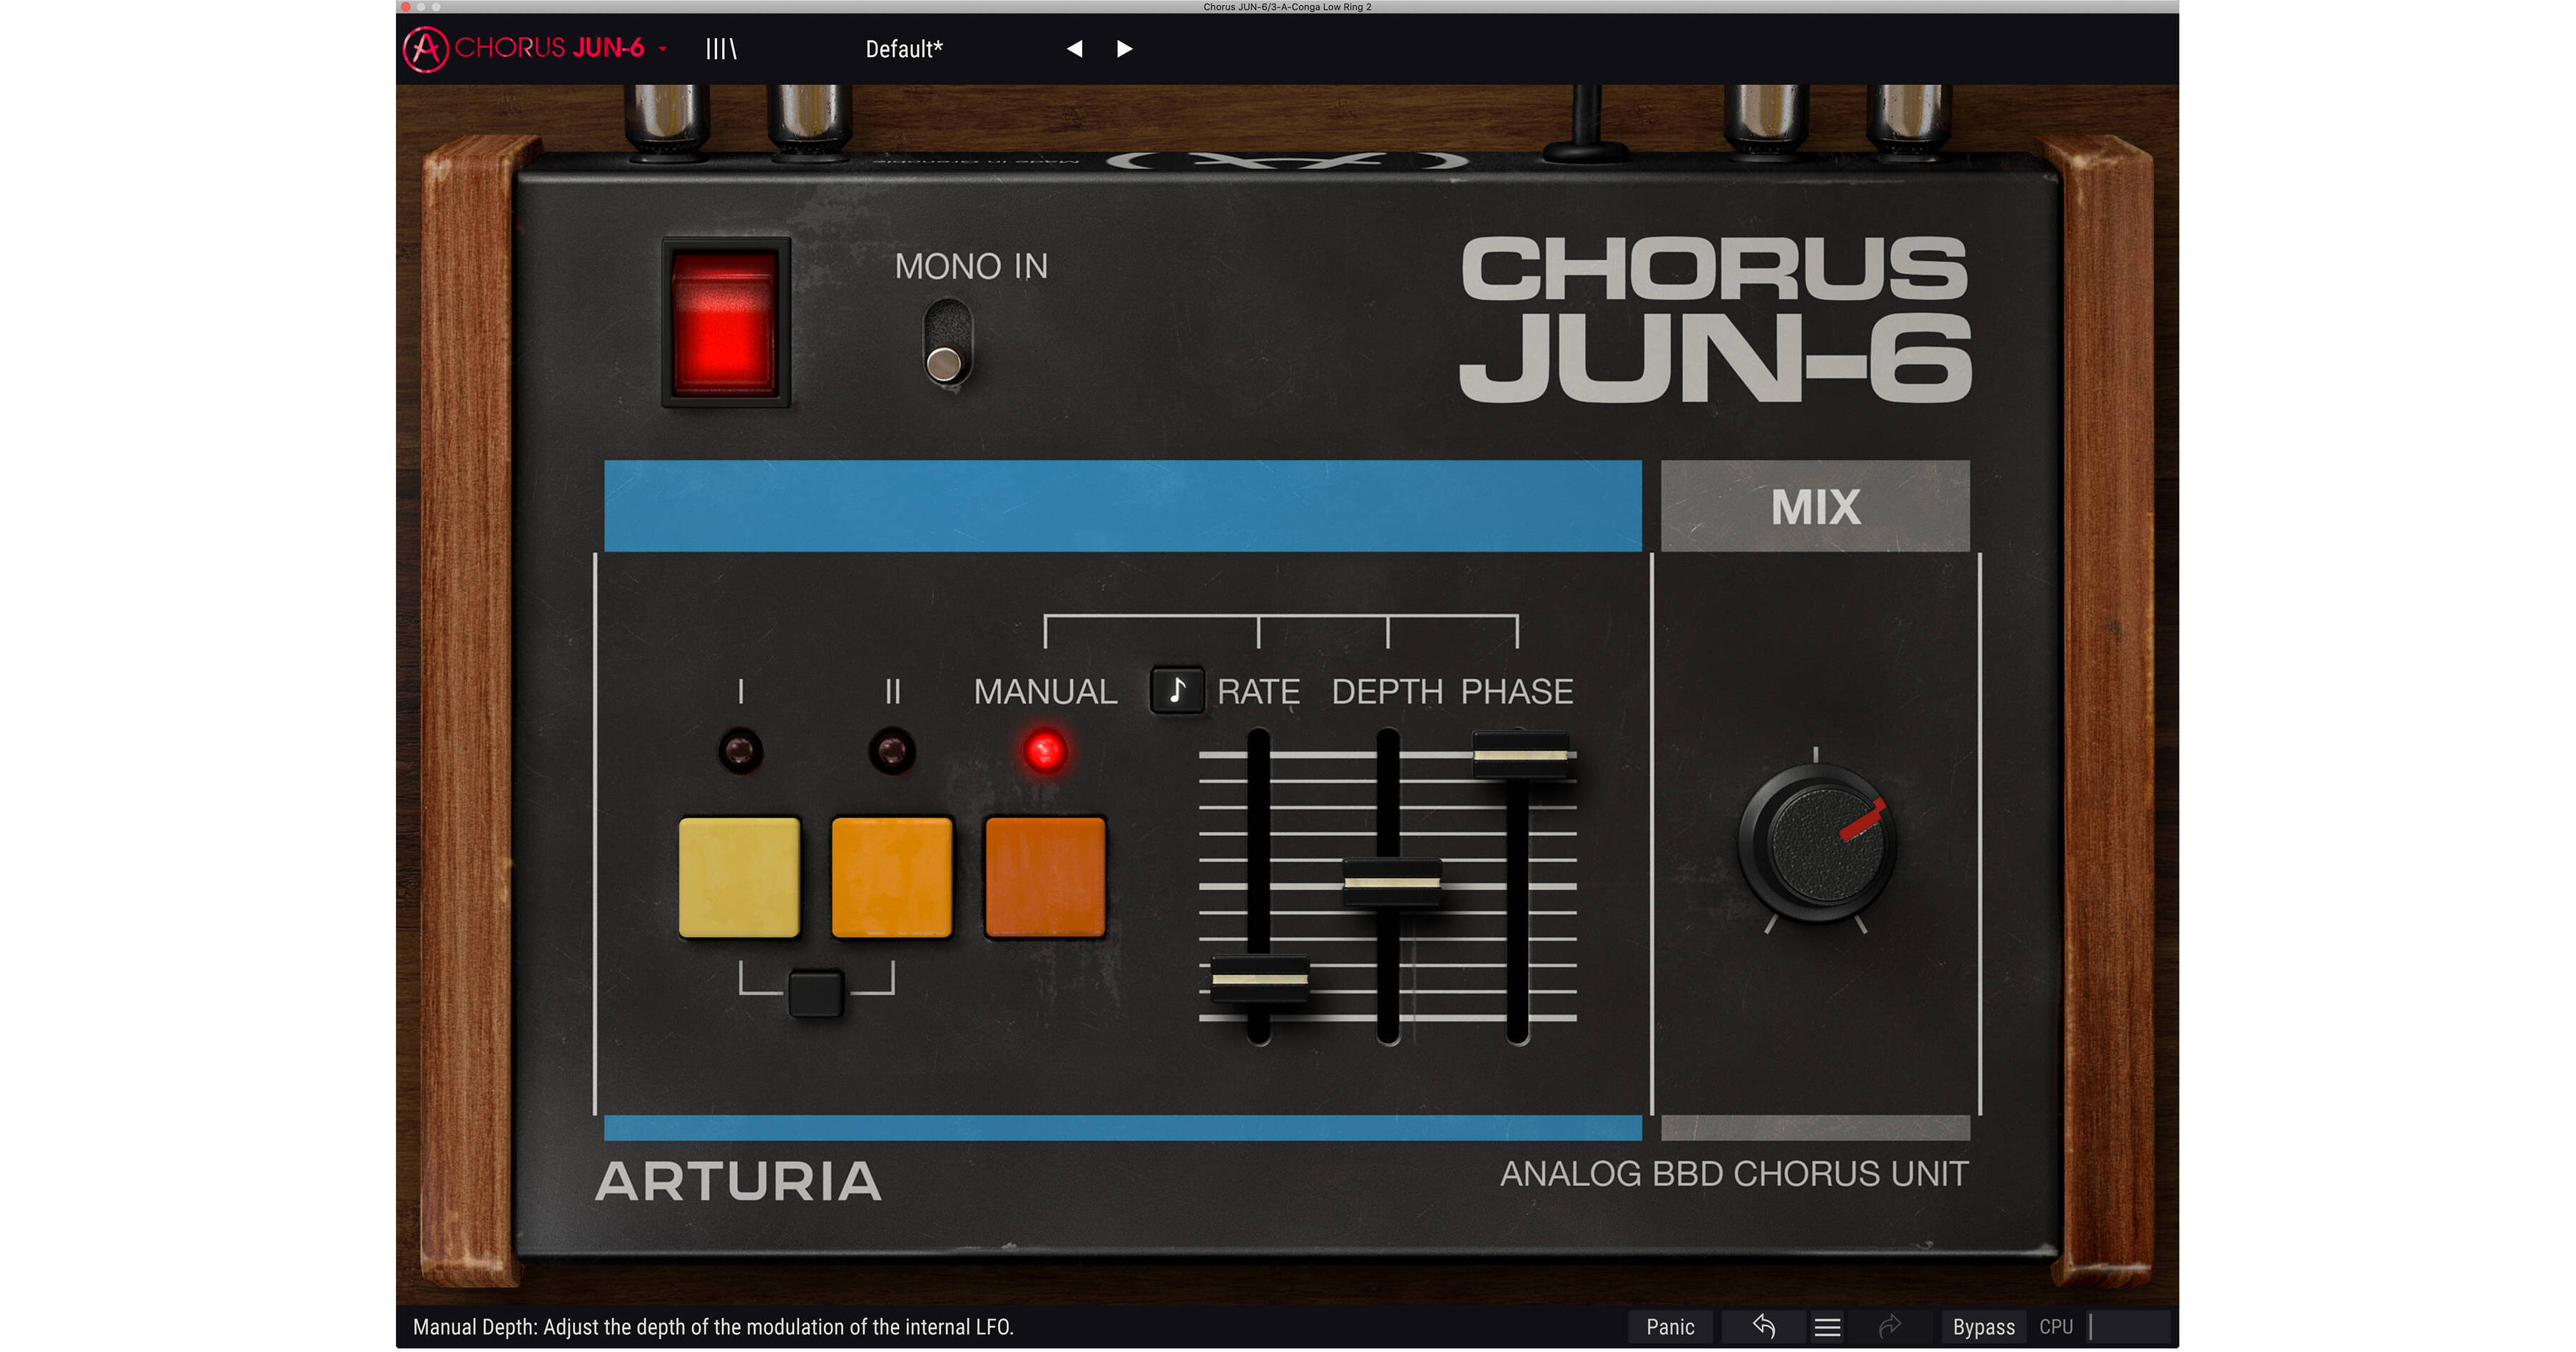Screen dimensions: 2576x1352
Task: Open the advanced panel via the lines icon
Action: (x=722, y=47)
